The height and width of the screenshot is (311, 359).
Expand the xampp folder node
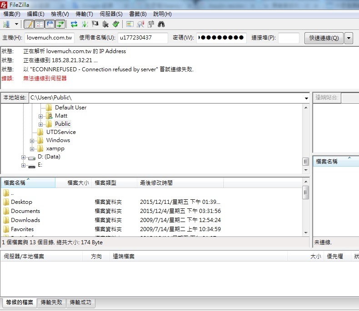pos(32,149)
